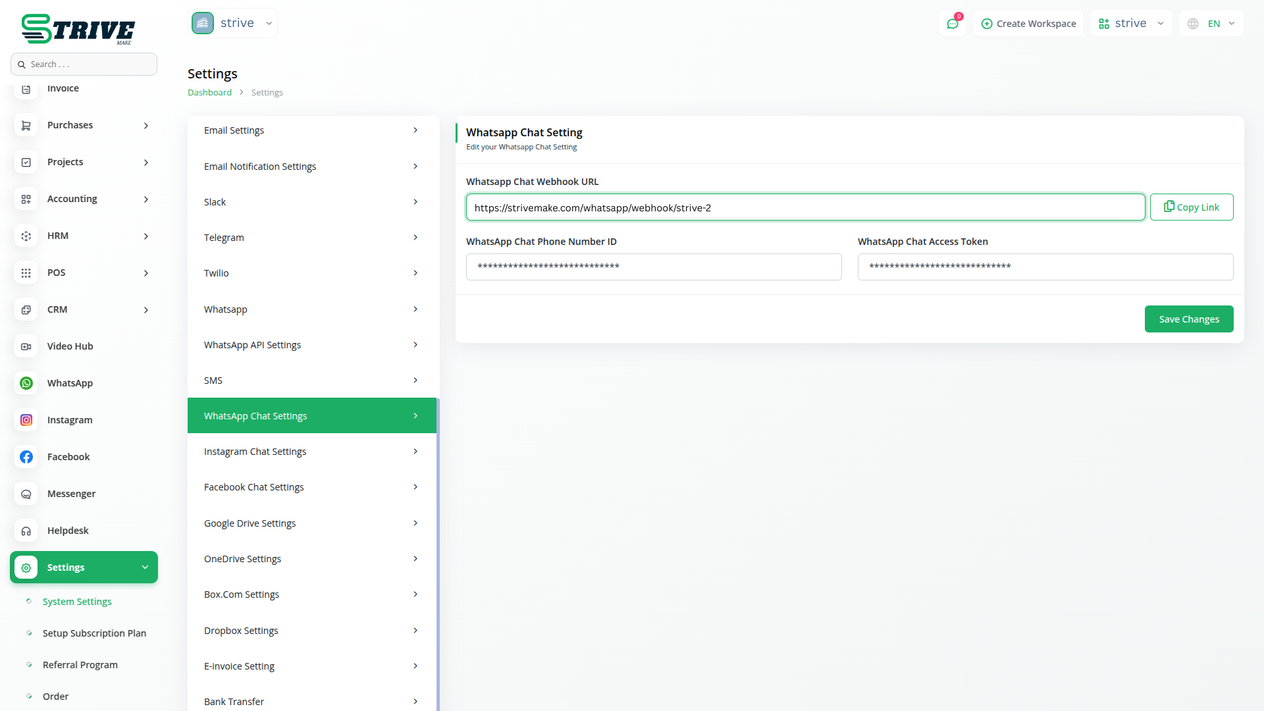Click the Copy Link button

[1191, 207]
